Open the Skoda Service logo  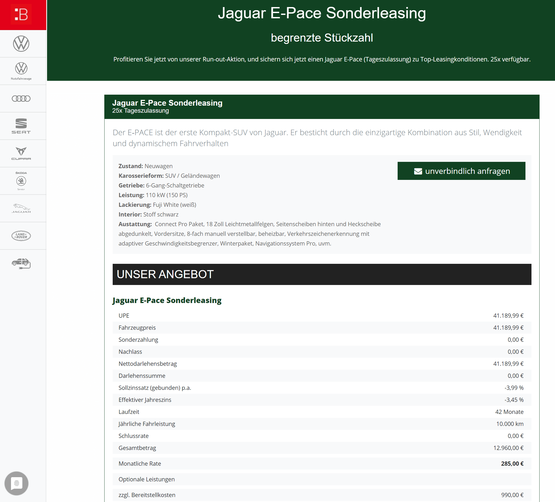click(21, 181)
